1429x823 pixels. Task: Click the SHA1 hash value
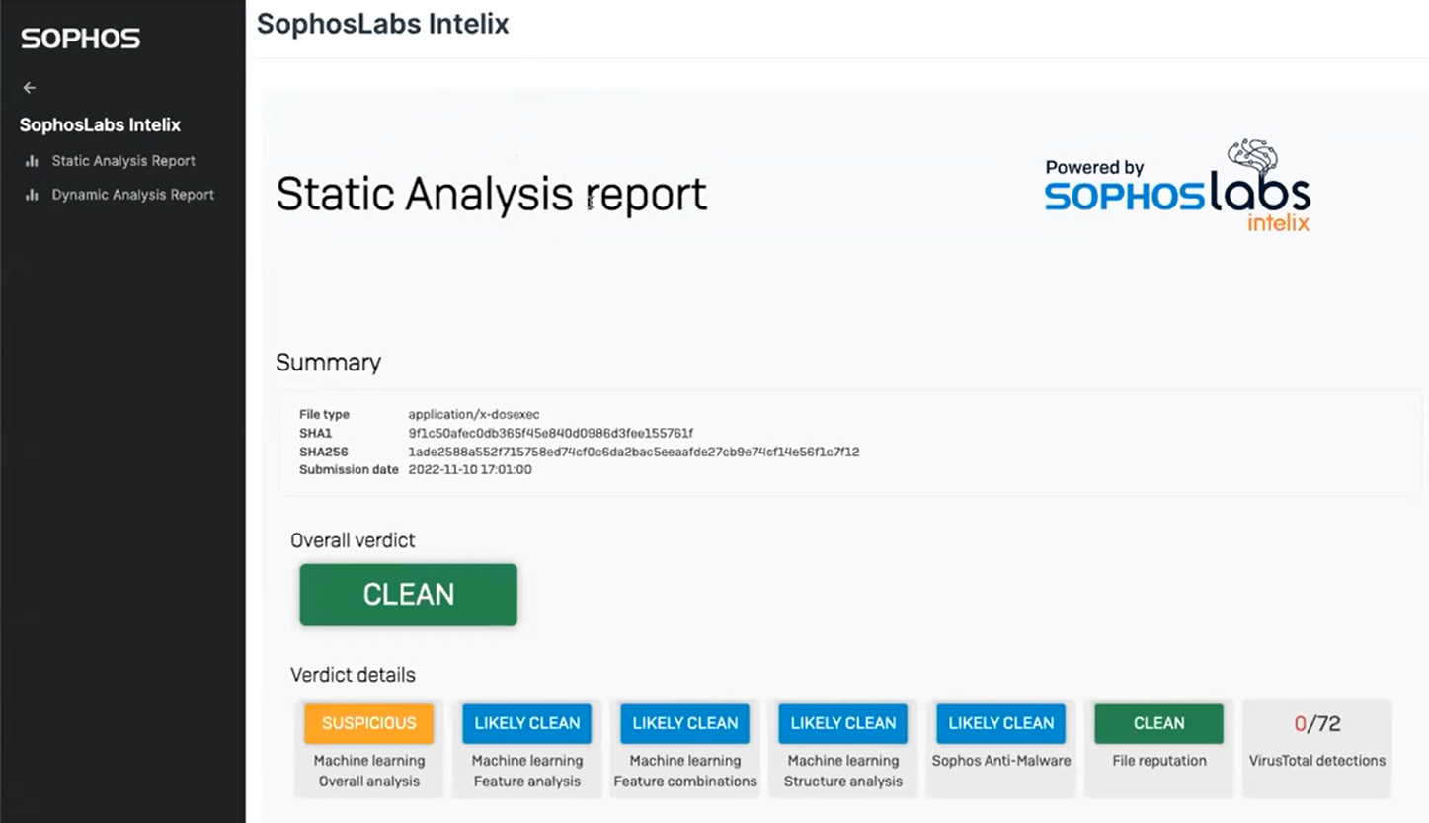coord(550,433)
